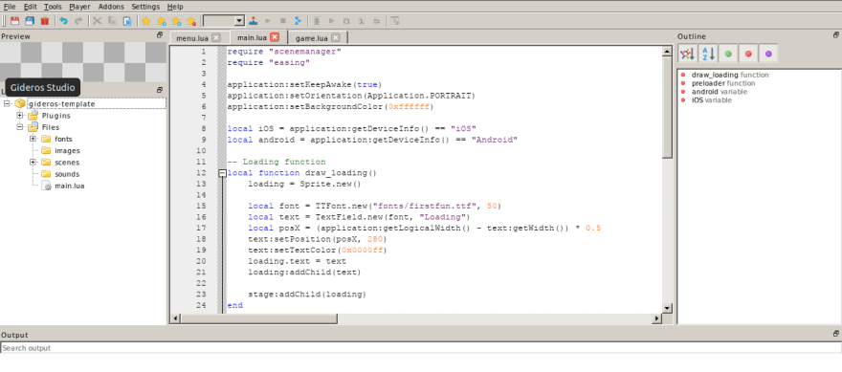Open the Help menu
This screenshot has width=842, height=372.
click(x=175, y=7)
